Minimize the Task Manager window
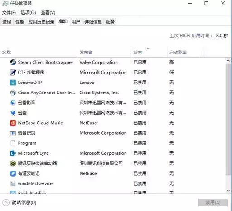Viewport: 232px width, 211px height. click(190, 3)
